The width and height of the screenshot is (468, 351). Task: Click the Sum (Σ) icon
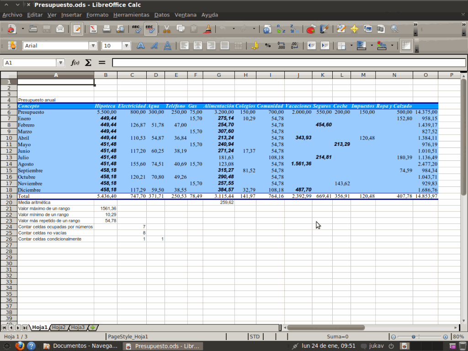[88, 63]
